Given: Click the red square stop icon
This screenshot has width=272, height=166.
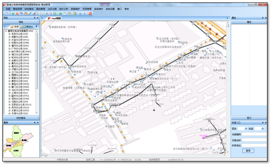Looking at the screenshot, I should [x=90, y=14].
